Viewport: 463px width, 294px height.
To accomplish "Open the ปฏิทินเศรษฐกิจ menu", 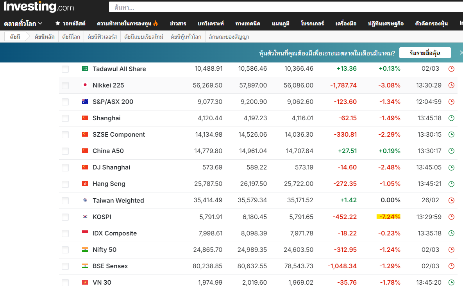I will coord(386,23).
